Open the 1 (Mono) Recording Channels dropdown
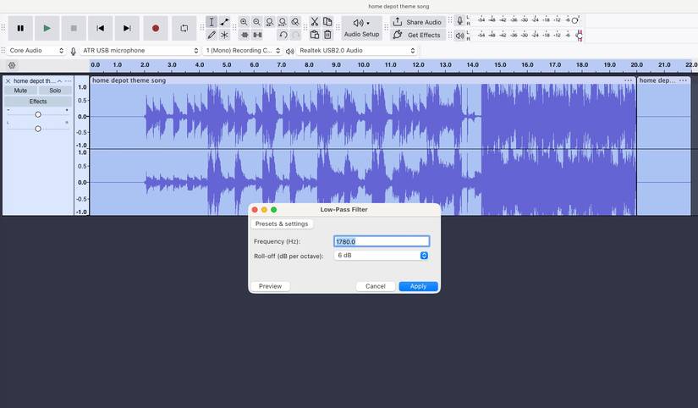The image size is (698, 408). click(243, 51)
